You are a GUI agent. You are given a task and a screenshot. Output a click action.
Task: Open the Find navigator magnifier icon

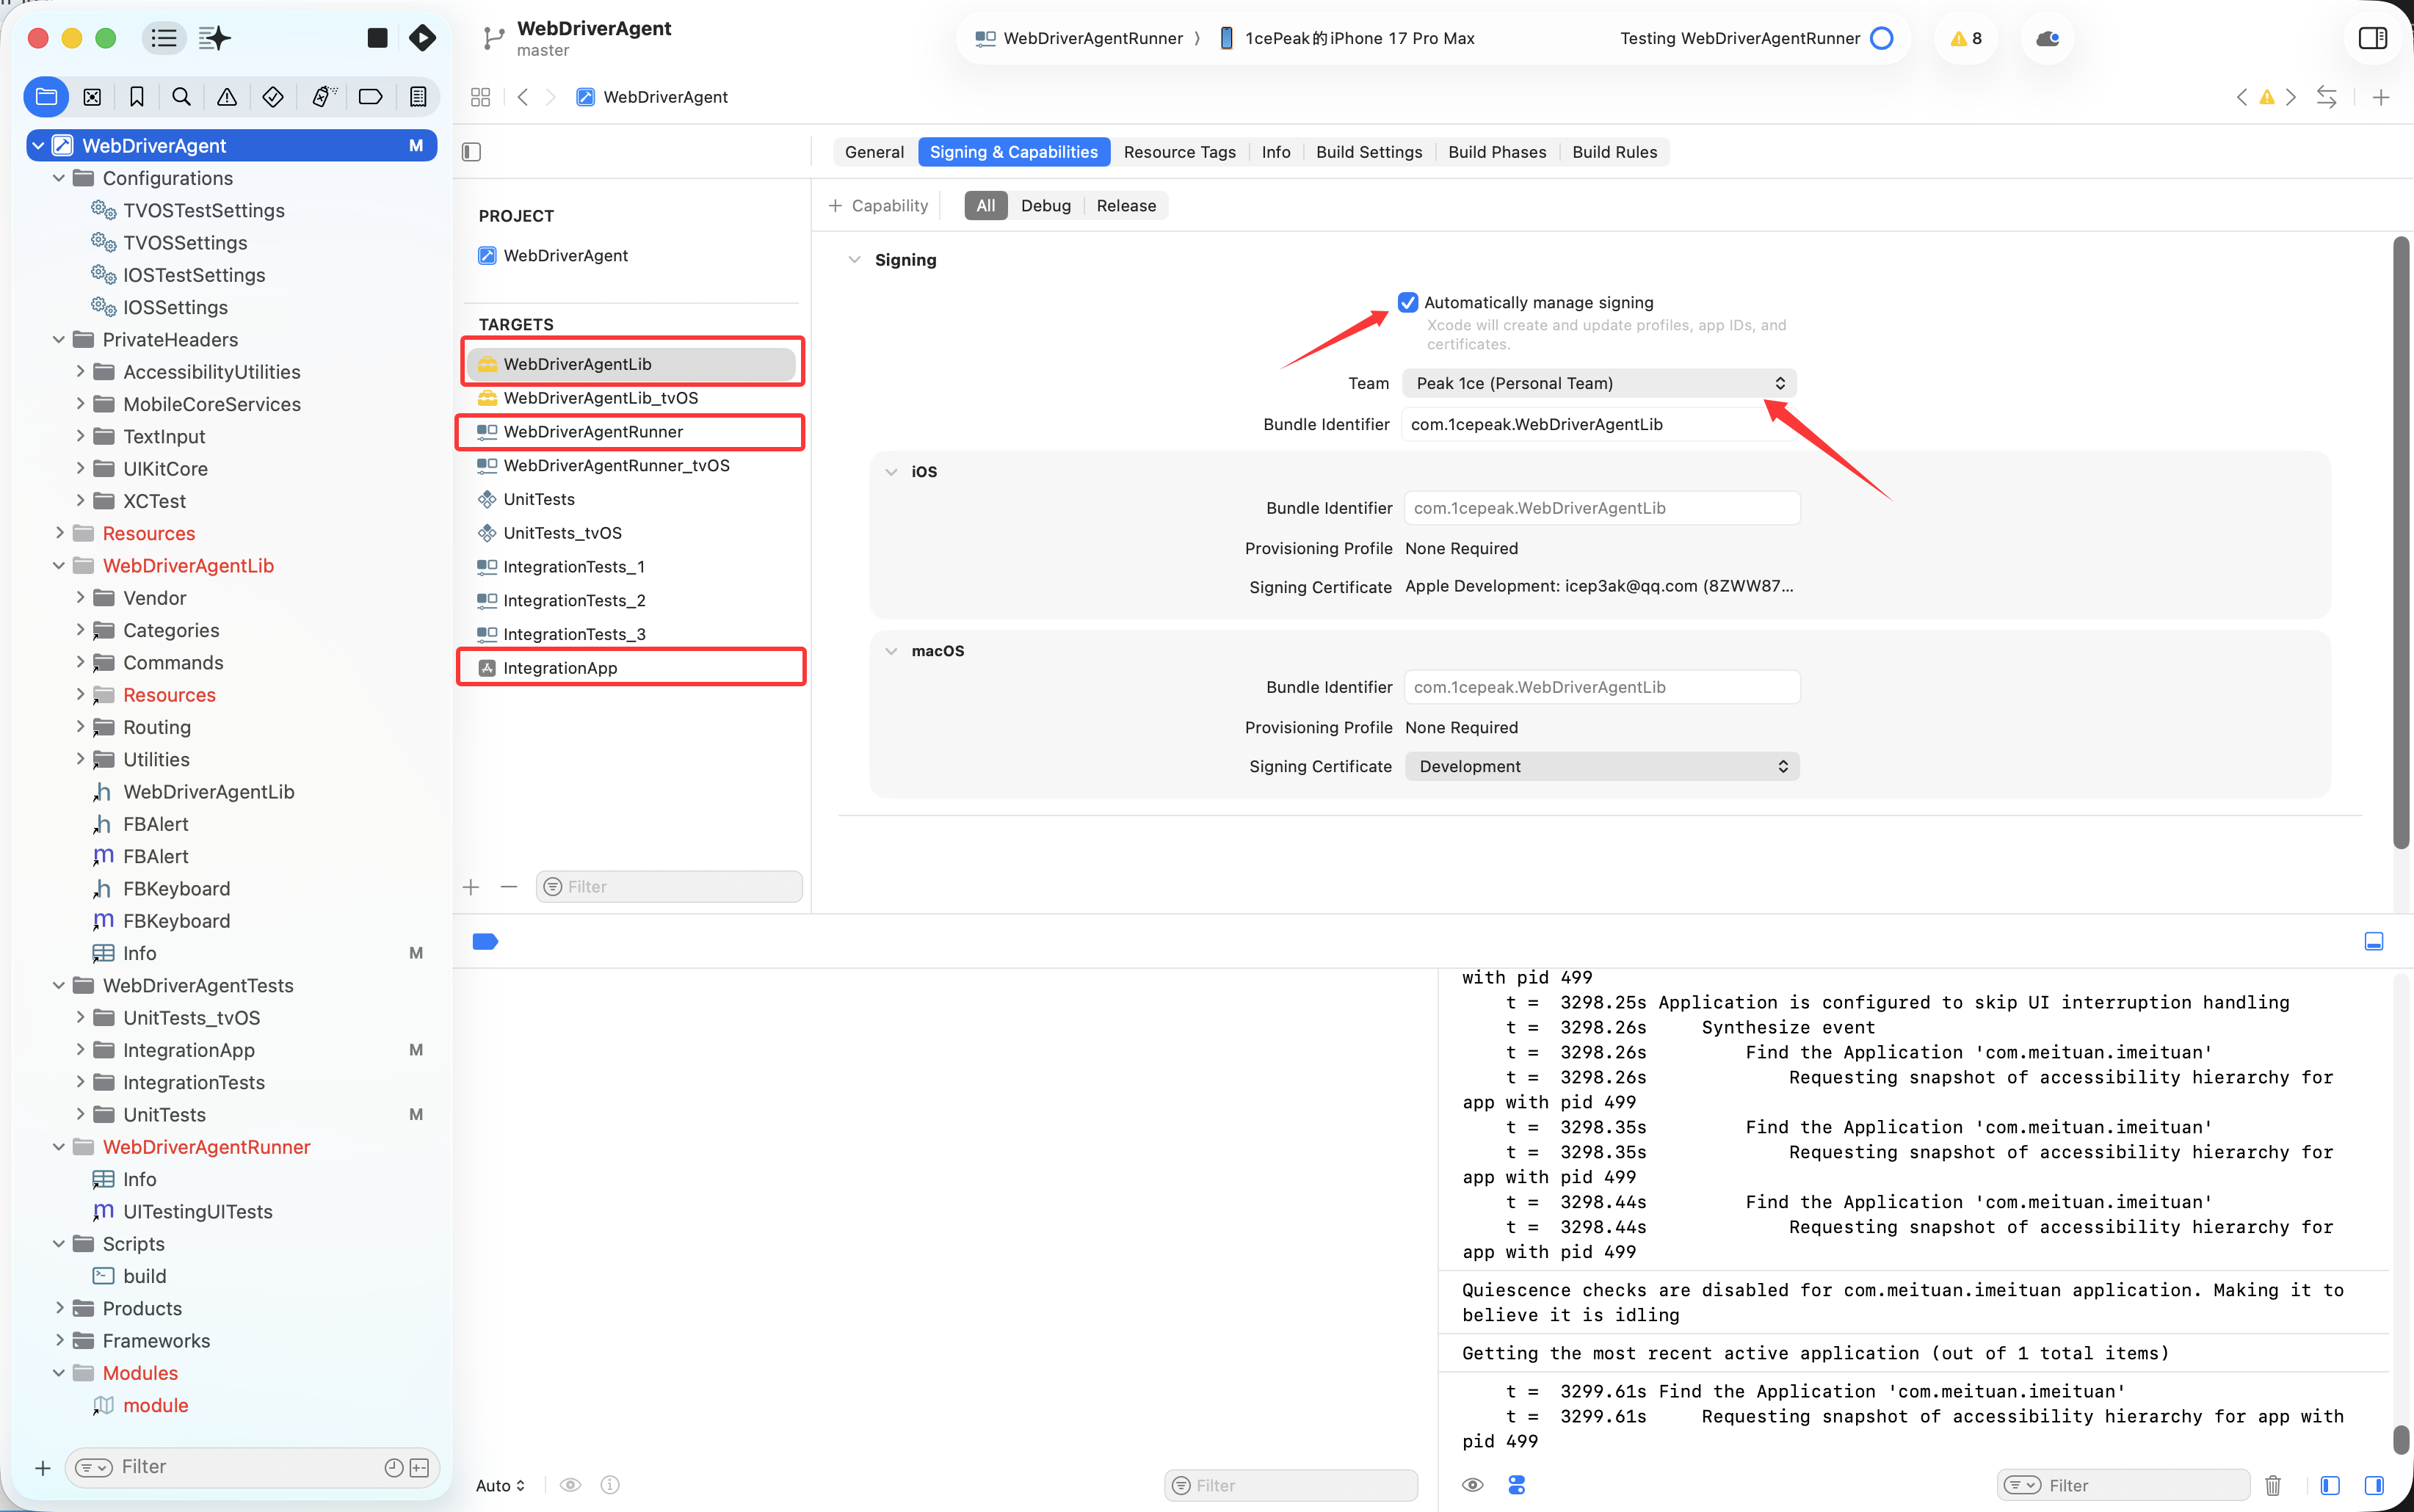coord(181,97)
